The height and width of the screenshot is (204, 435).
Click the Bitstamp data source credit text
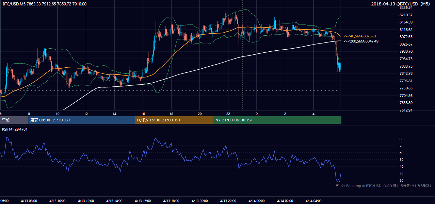coord(383,186)
